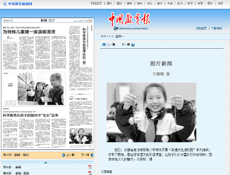Open the last top nav item after 图片
Screen dimensions: 230x175
[220, 3]
